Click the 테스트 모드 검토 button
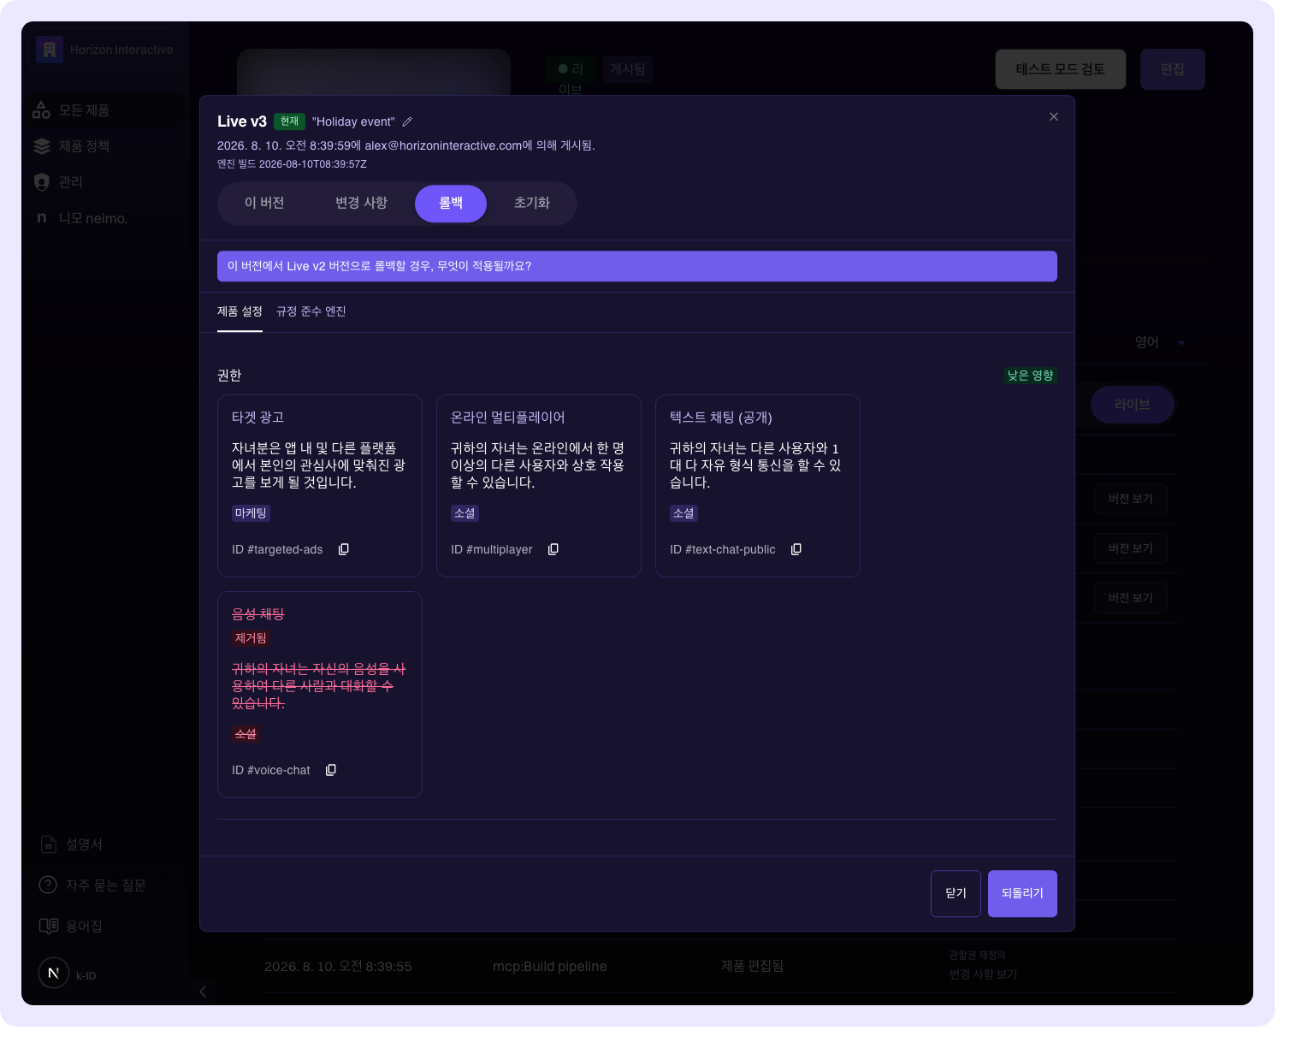This screenshot has height=1048, width=1296. (x=1061, y=69)
